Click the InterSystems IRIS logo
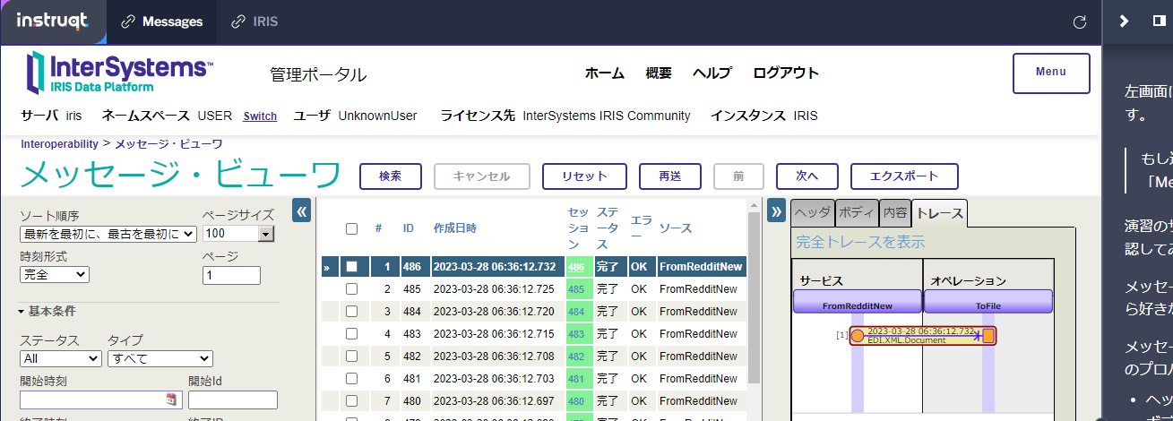 (118, 72)
